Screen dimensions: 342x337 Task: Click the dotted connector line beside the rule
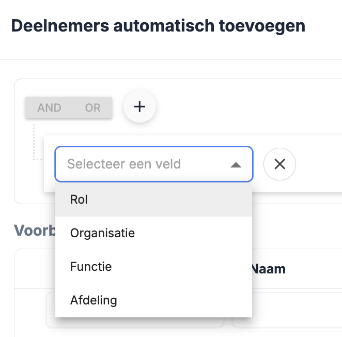pos(34,142)
